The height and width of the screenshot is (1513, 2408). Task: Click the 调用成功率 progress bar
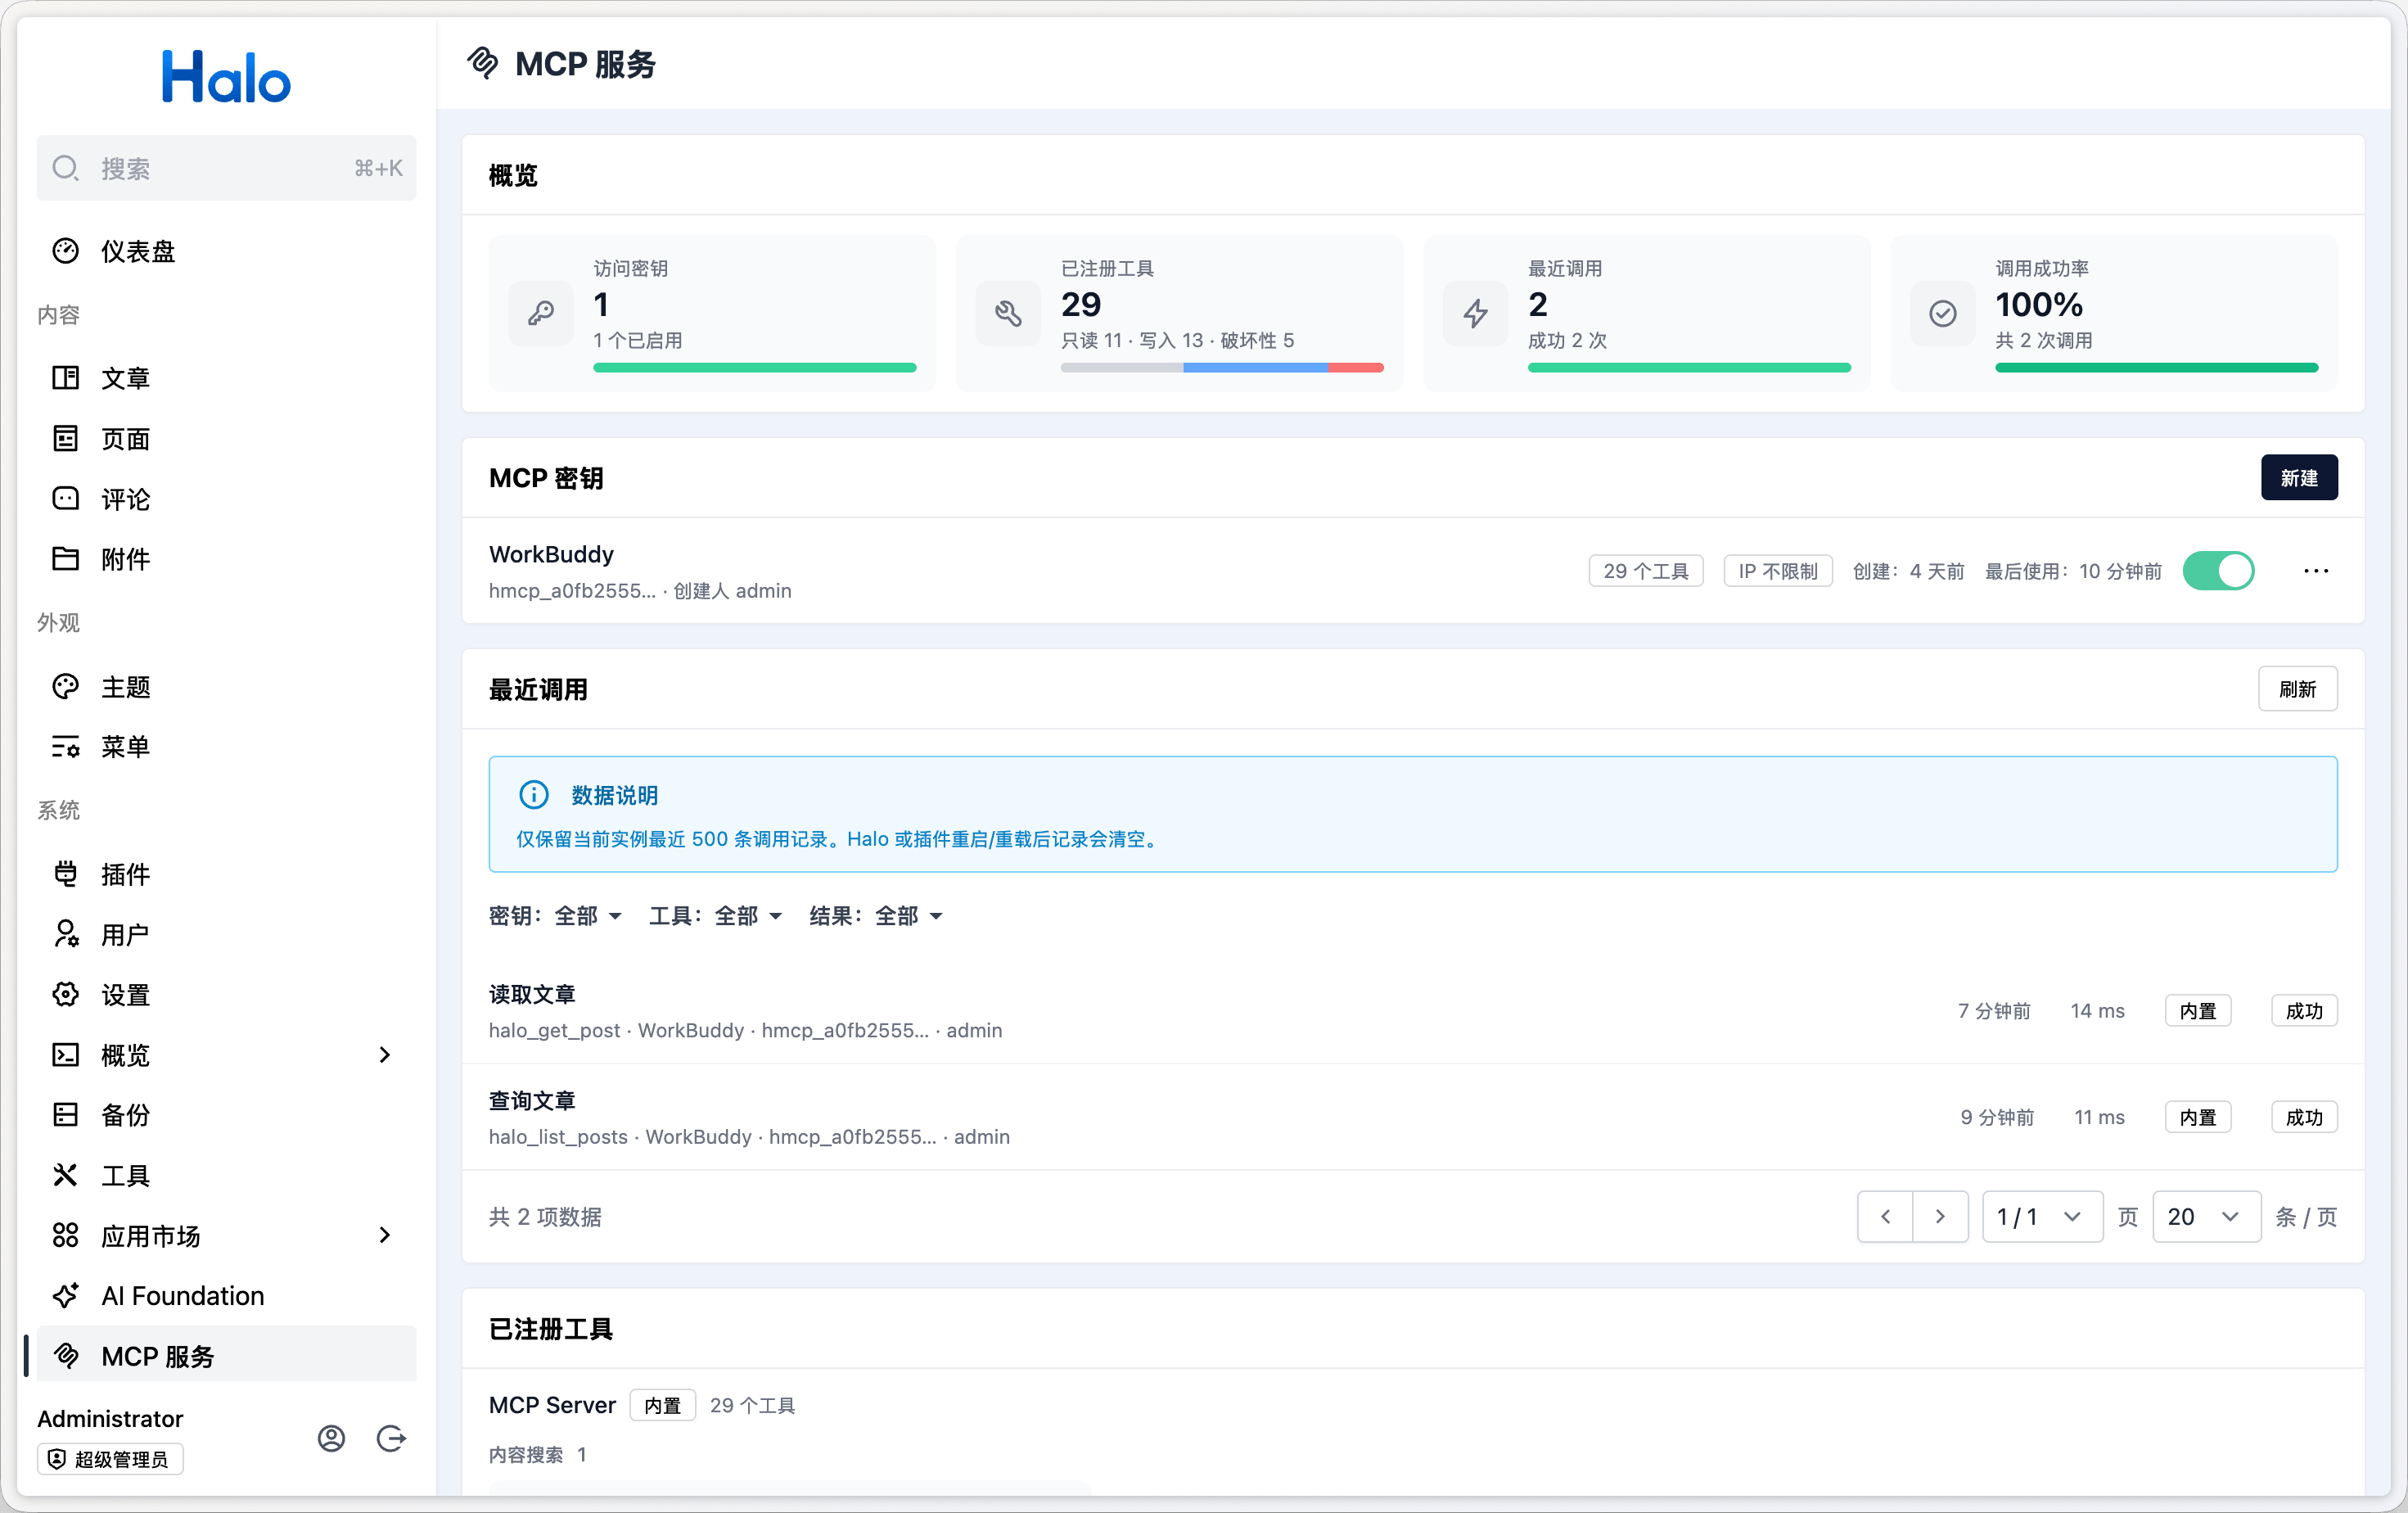2156,367
